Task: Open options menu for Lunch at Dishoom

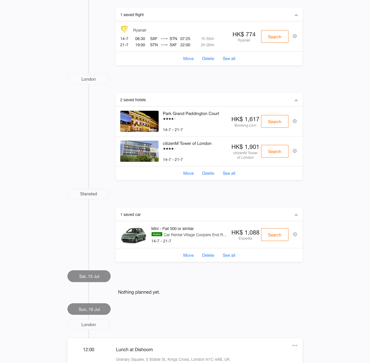Action: click(x=295, y=346)
